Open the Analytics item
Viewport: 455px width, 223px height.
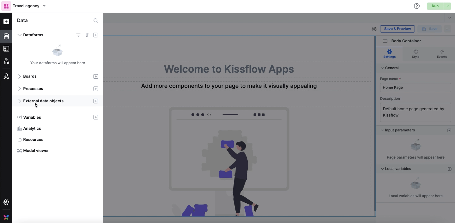click(x=32, y=129)
